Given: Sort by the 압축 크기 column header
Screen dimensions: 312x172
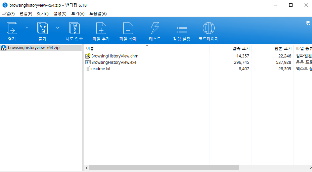Looking at the screenshot, I should coord(231,48).
